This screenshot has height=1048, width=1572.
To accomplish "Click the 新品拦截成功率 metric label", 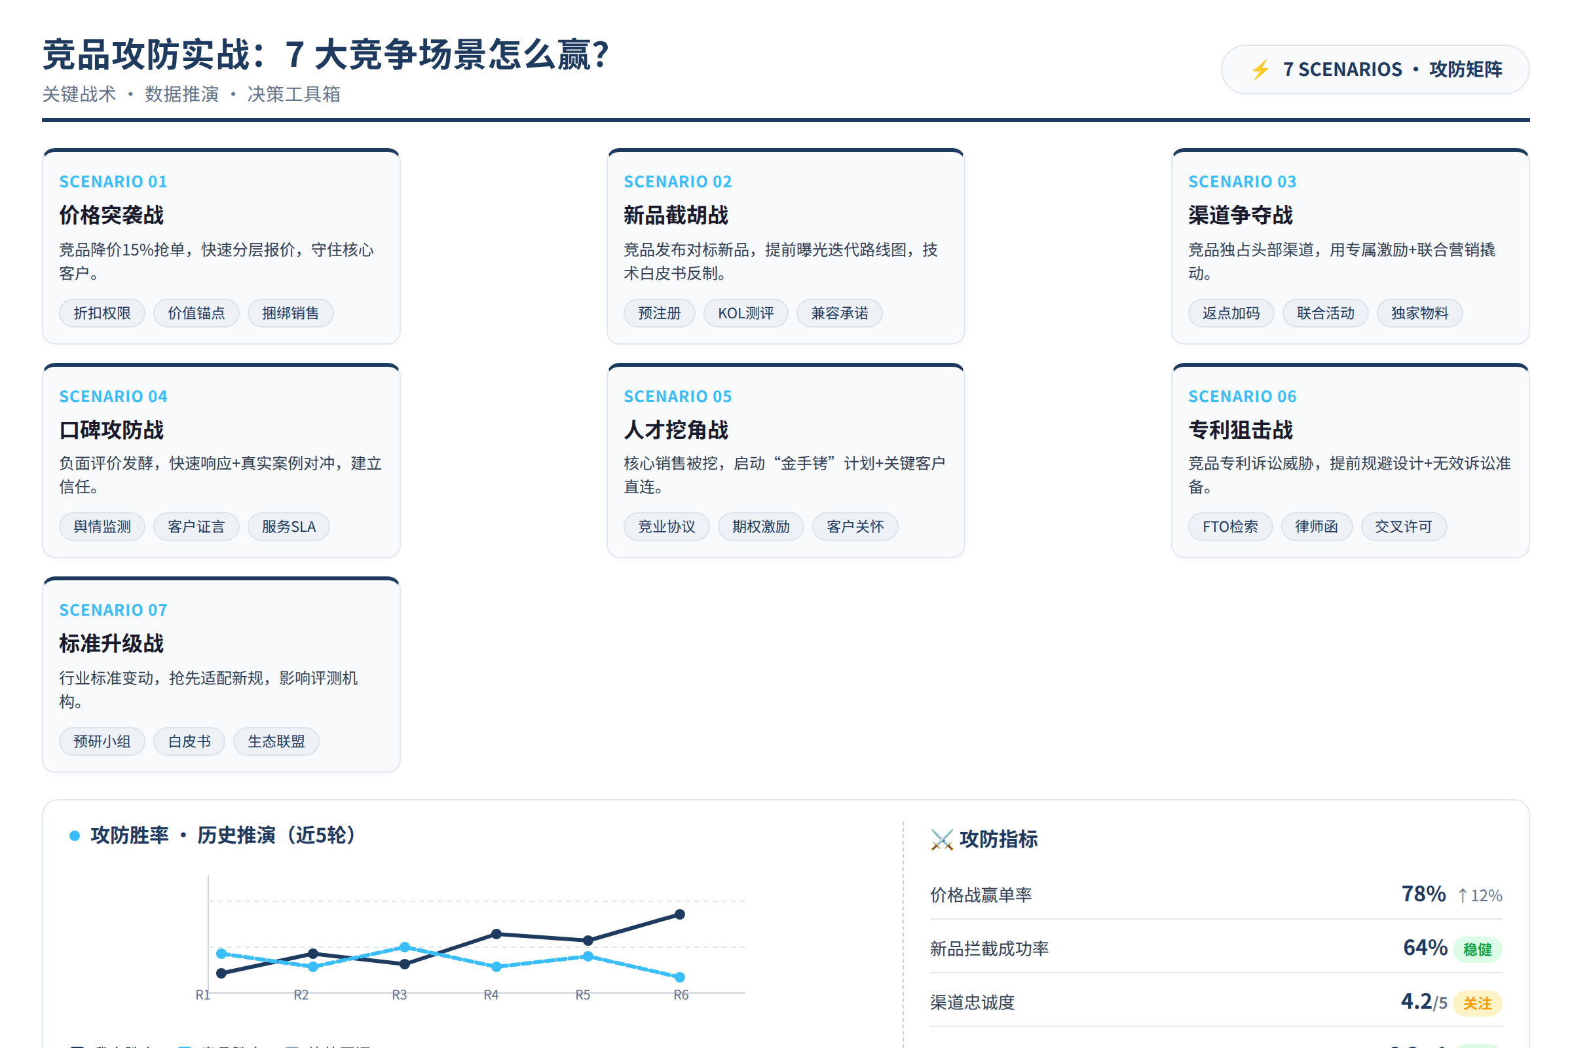I will pos(990,948).
